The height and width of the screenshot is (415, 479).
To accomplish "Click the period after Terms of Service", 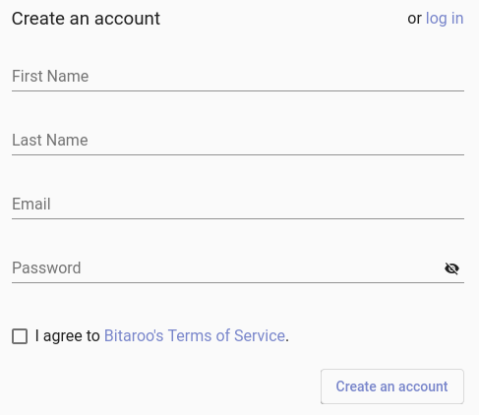I will click(287, 341).
